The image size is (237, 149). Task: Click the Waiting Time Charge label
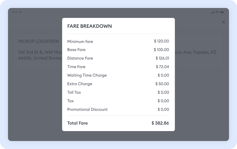click(x=87, y=75)
